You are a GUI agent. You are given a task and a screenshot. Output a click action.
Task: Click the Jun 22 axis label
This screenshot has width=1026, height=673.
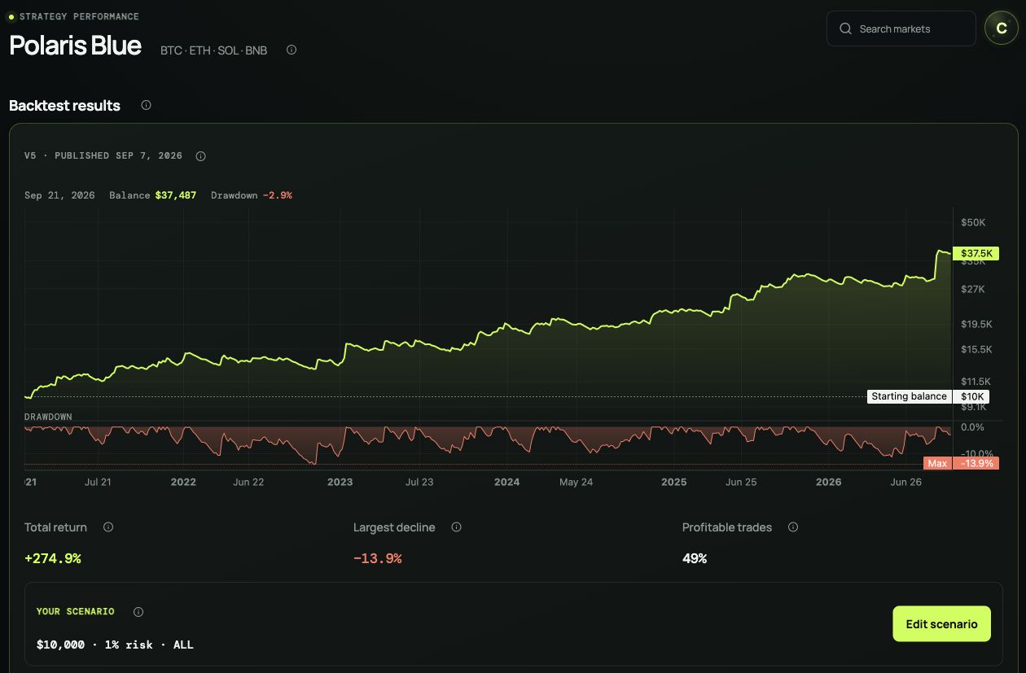[x=248, y=482]
